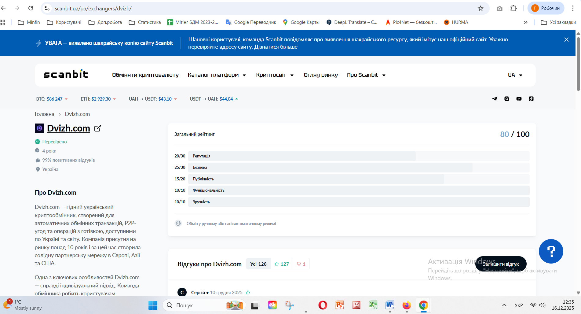The height and width of the screenshot is (314, 581).
Task: Click the ETH price ticker
Action: 98,99
